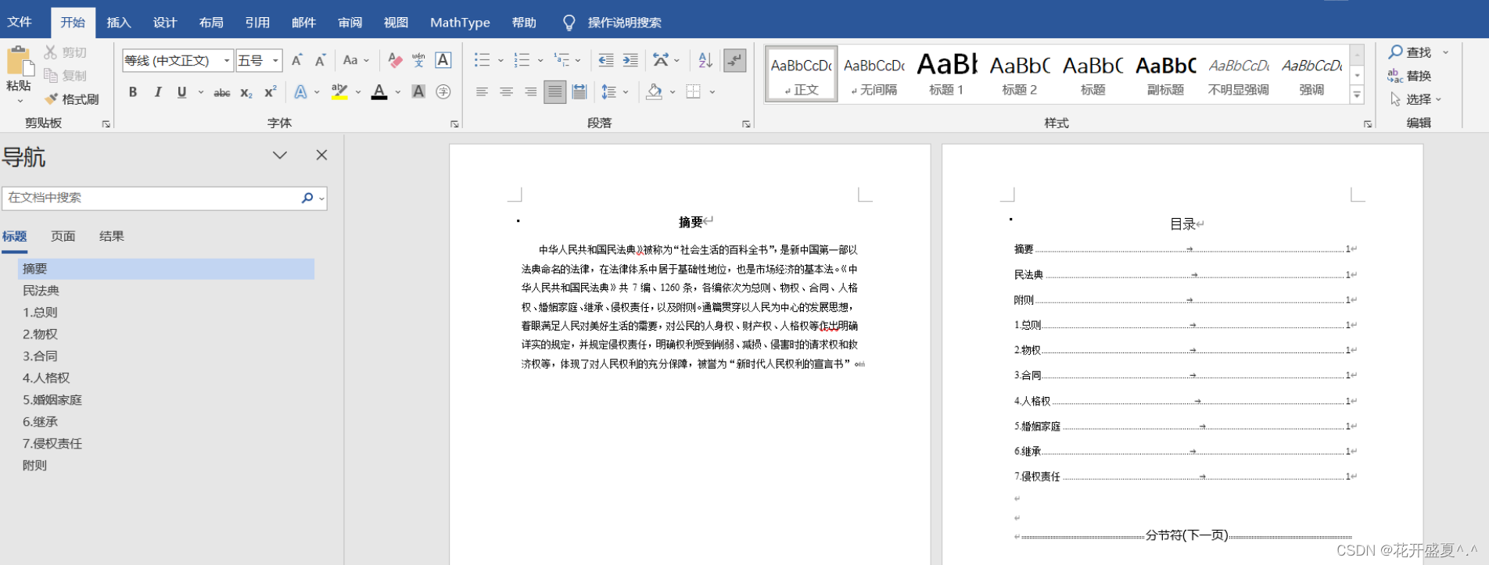This screenshot has height=565, width=1489.
Task: Sort paragraph text A-Z
Action: click(x=705, y=60)
